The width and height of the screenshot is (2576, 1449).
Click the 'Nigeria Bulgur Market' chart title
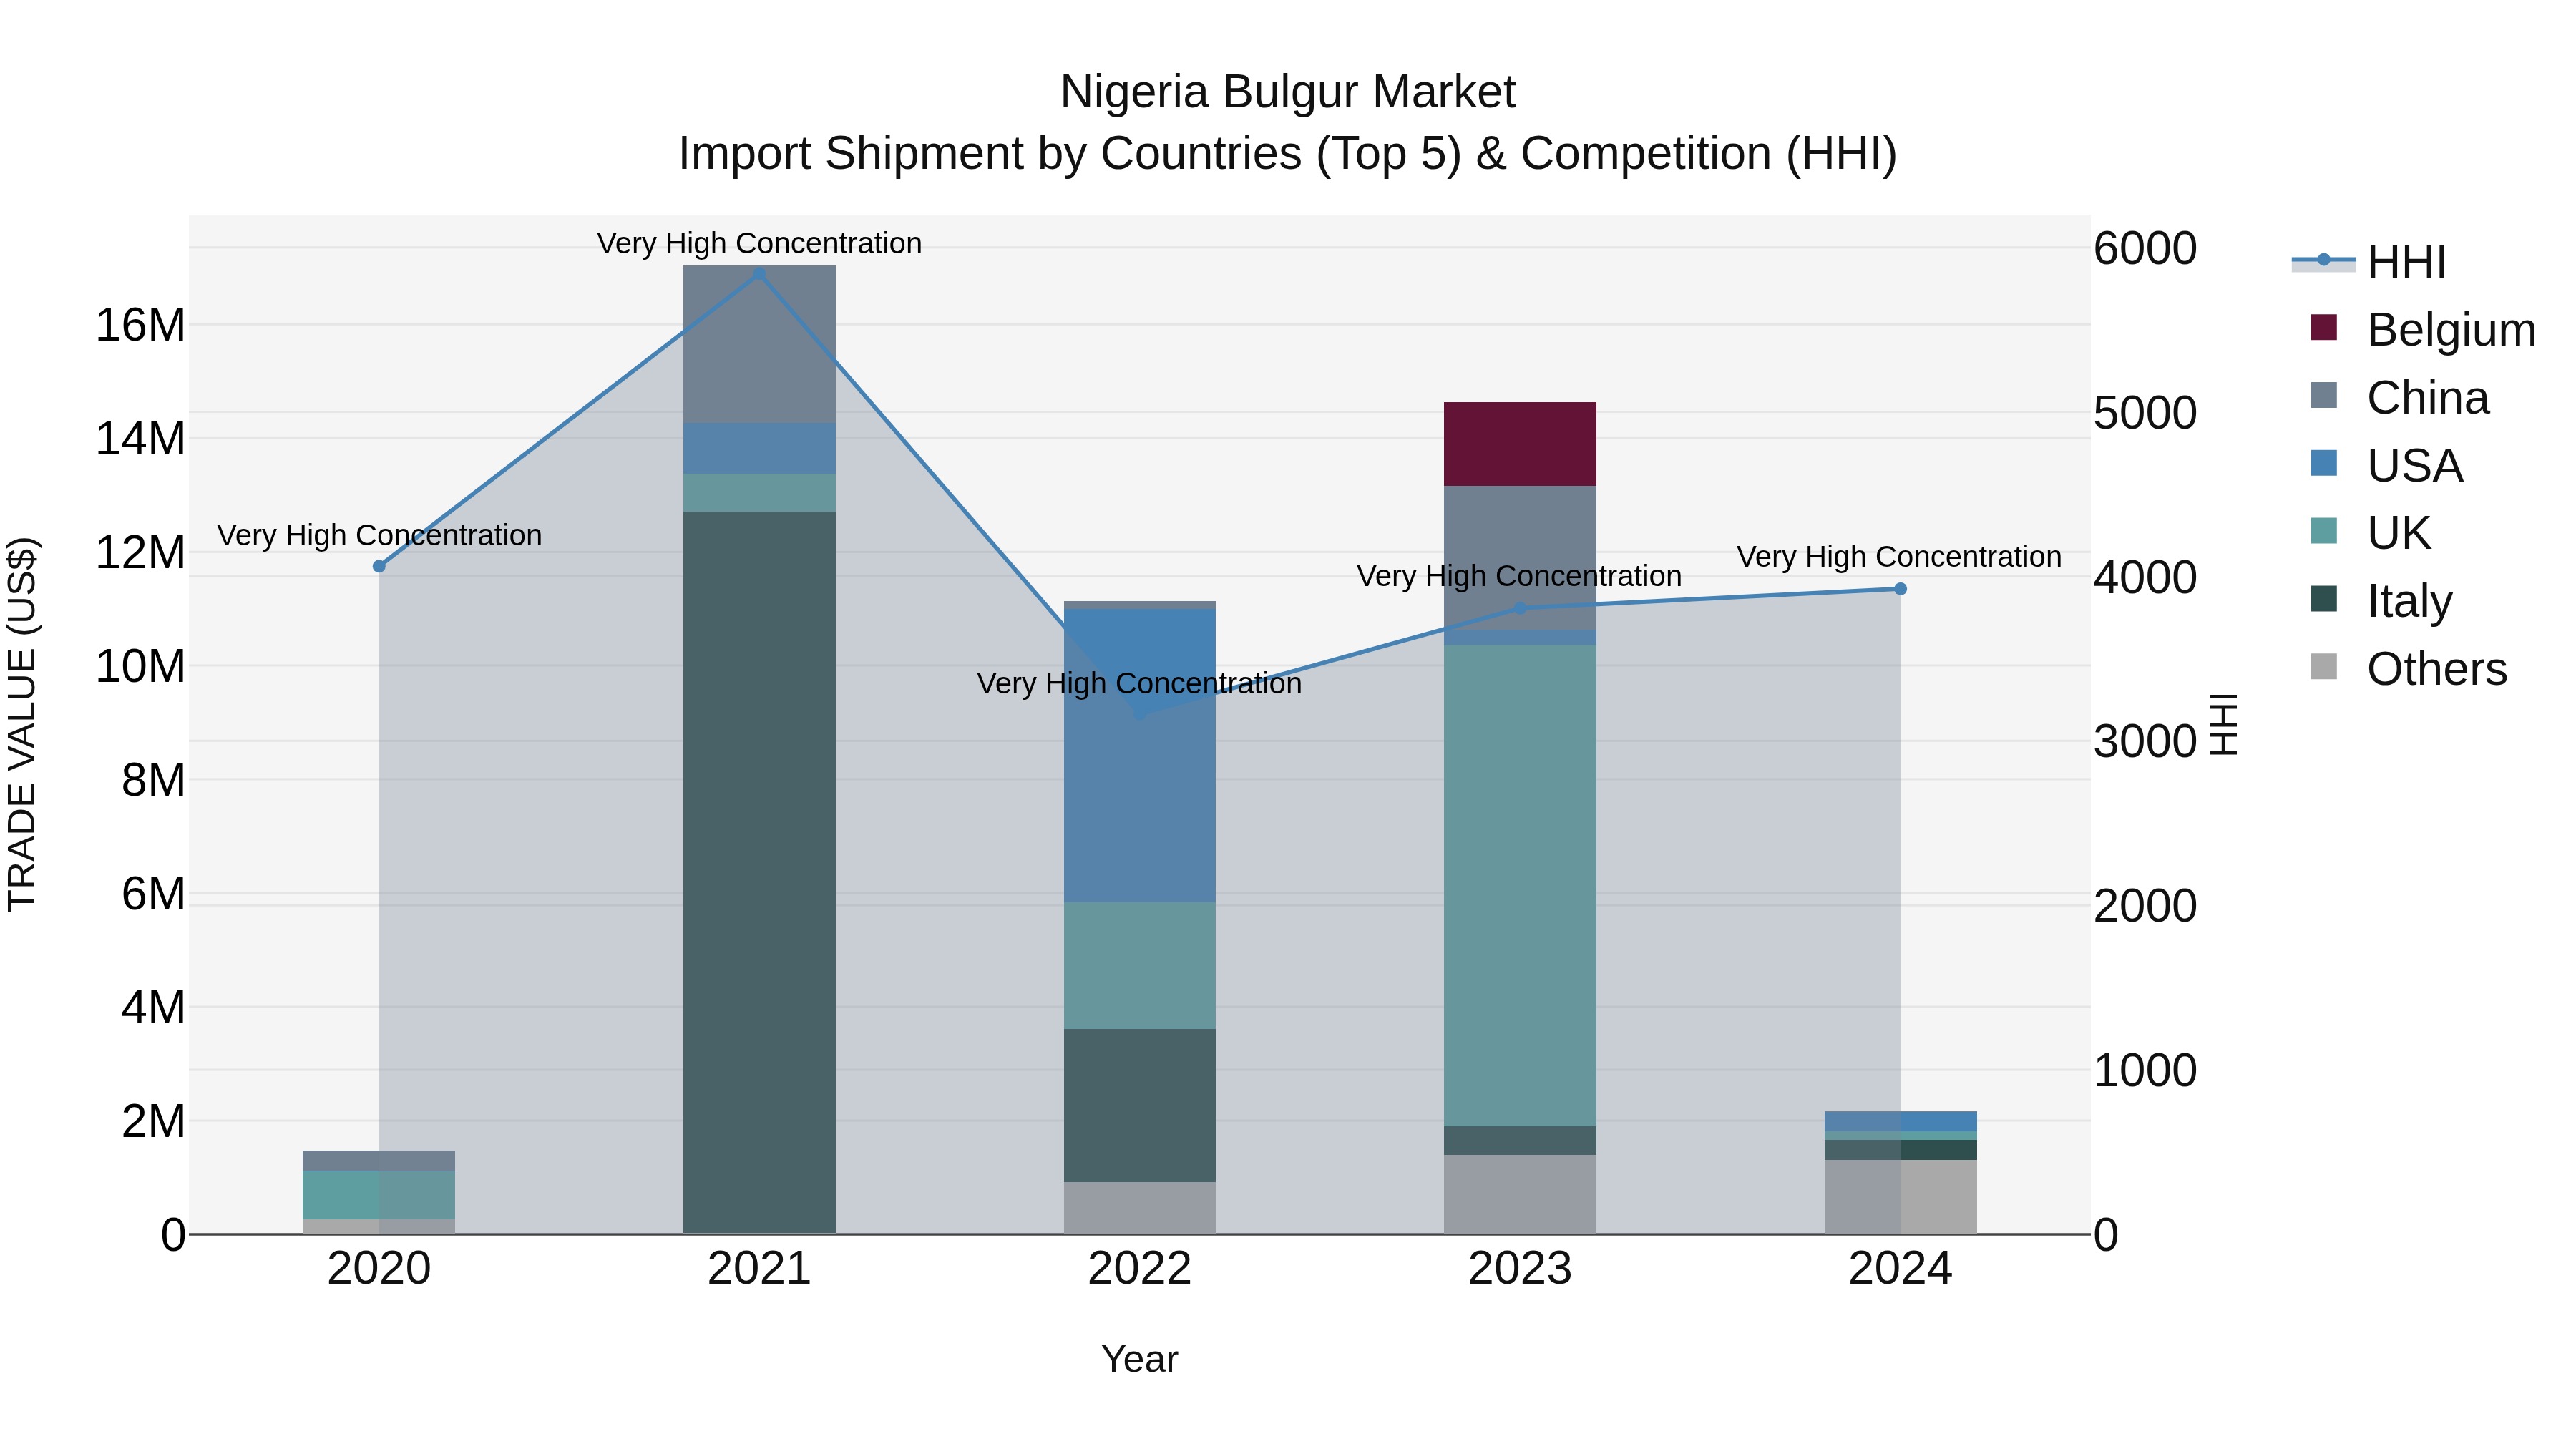tap(1288, 92)
